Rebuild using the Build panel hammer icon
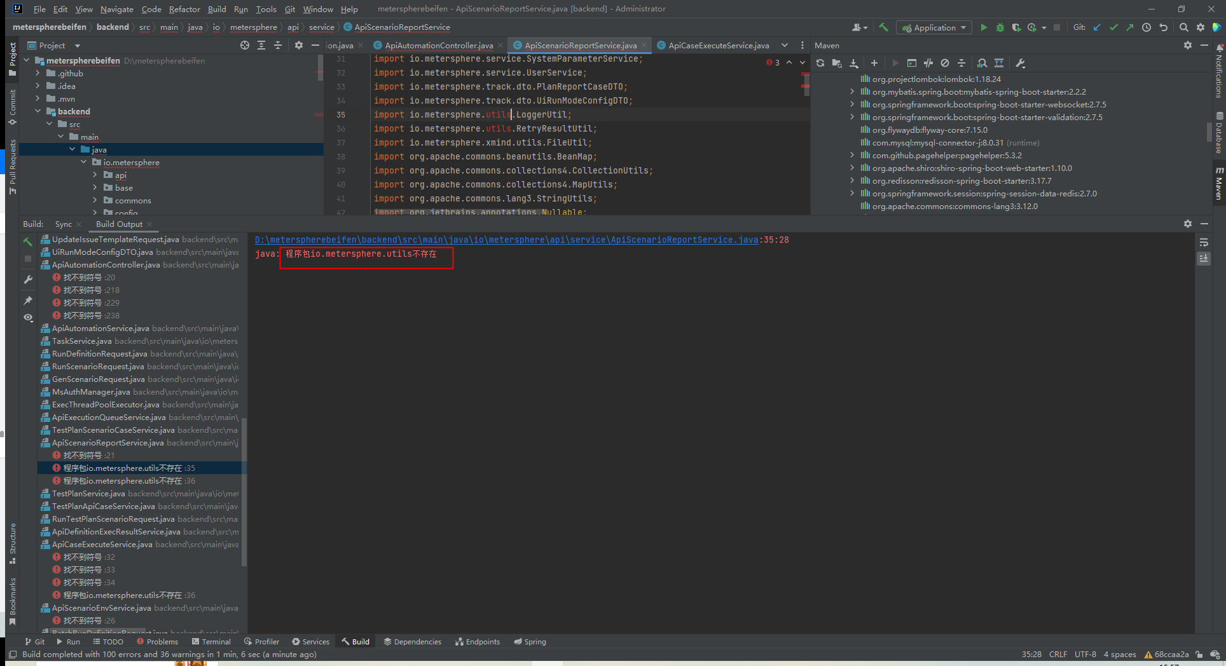This screenshot has height=666, width=1226. tap(28, 241)
